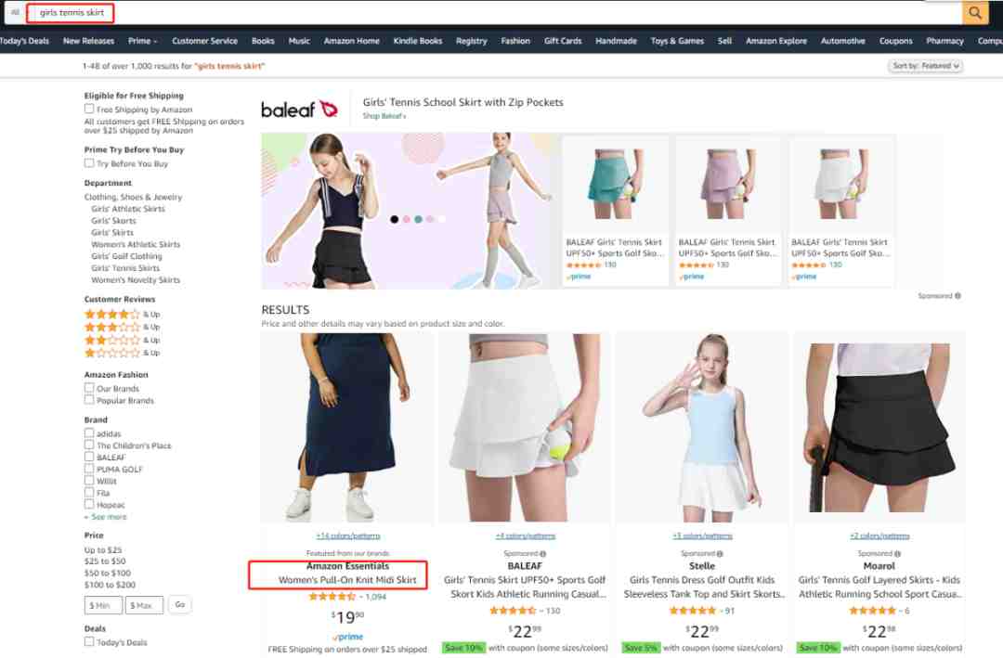Open navy Amazon Essentials midi skirt image
Screen dimensions: 1003x658
[x=348, y=427]
